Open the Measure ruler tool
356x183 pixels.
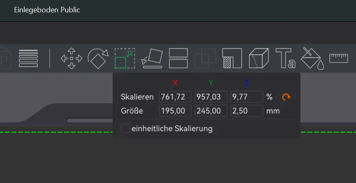pyautogui.click(x=339, y=58)
